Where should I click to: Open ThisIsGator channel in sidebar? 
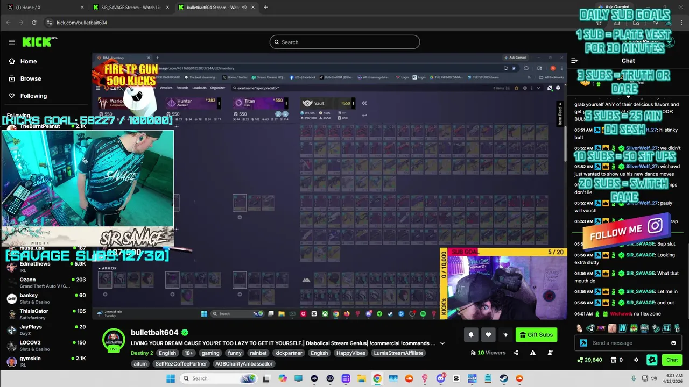point(46,314)
